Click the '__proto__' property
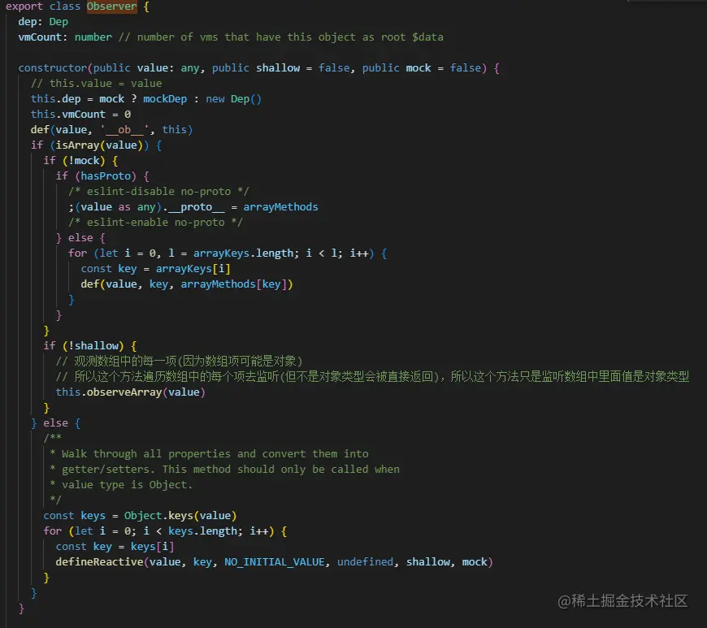Viewport: 707px width, 628px height. (x=196, y=207)
